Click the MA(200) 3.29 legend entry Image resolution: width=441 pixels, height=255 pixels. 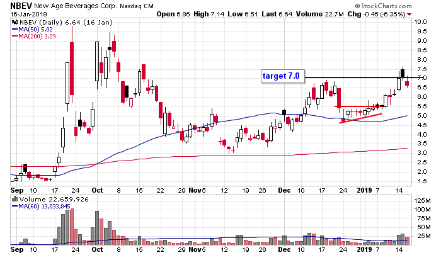[x=34, y=36]
